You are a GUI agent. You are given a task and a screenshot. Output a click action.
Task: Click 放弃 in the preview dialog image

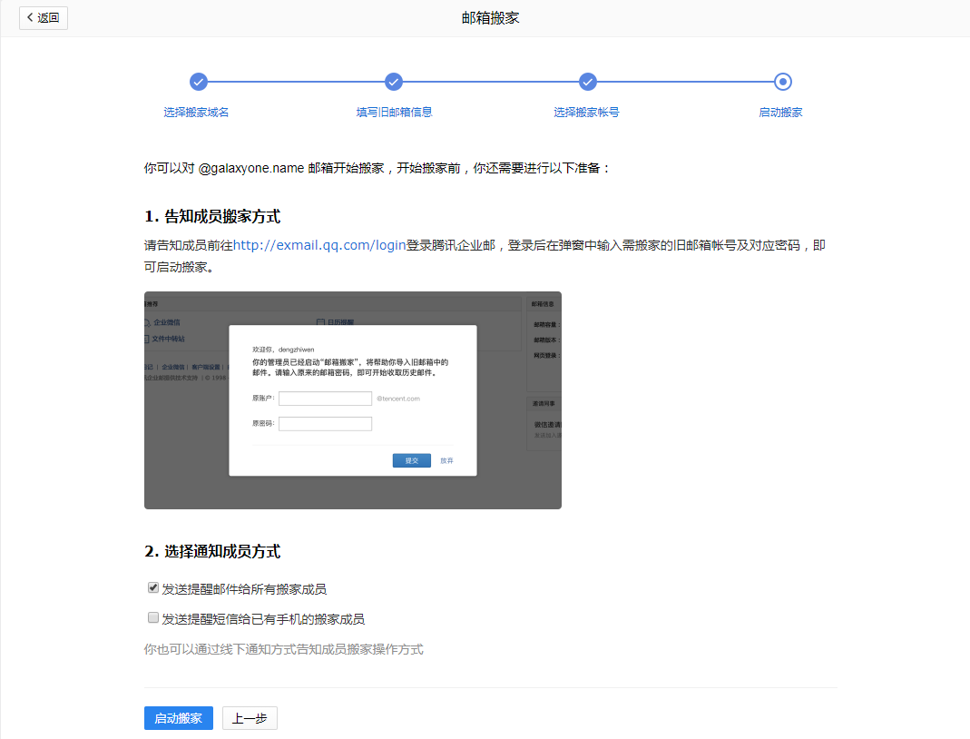[446, 460]
